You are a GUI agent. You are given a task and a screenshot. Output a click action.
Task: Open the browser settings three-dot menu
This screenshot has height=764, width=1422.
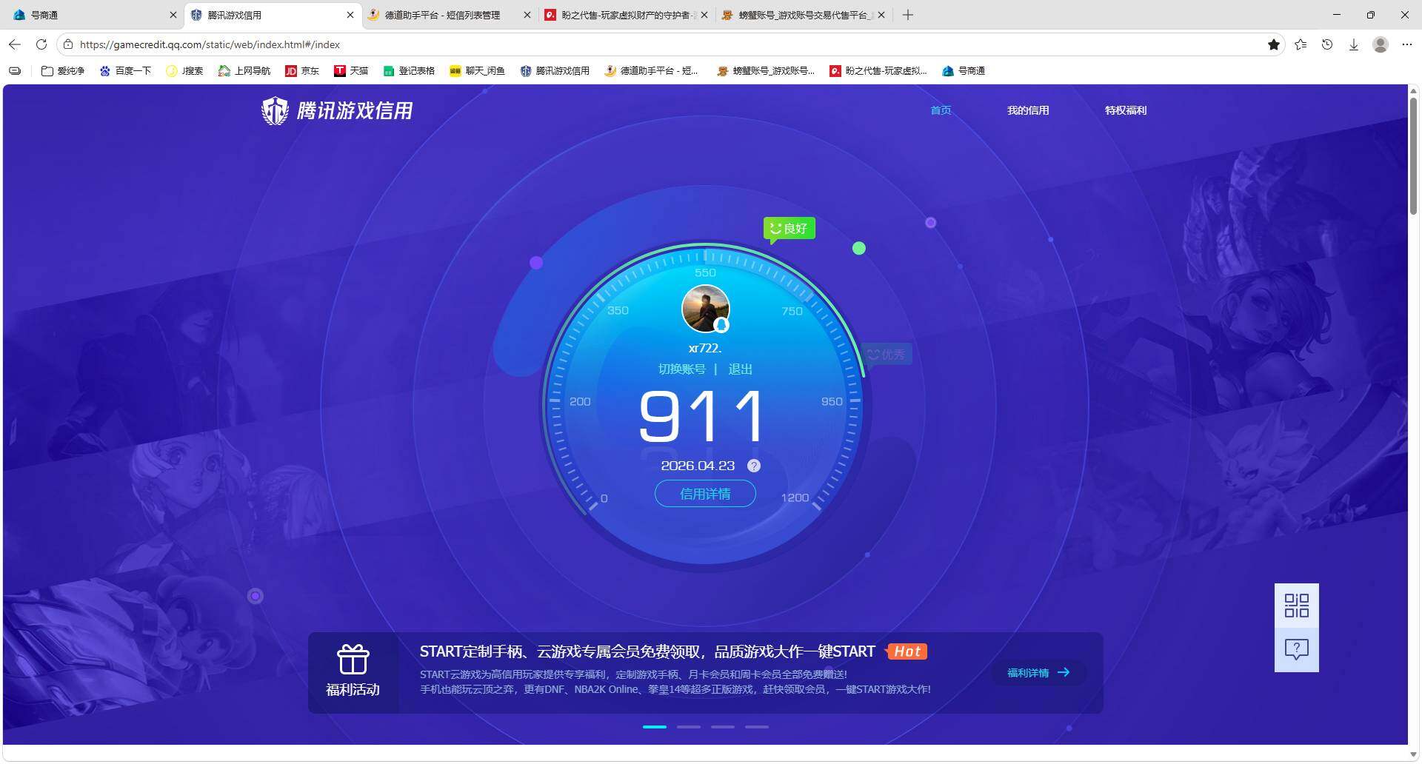pos(1406,44)
